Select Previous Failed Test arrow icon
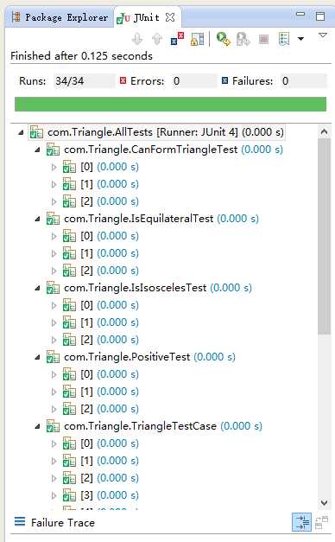The height and width of the screenshot is (542, 335). [x=157, y=39]
